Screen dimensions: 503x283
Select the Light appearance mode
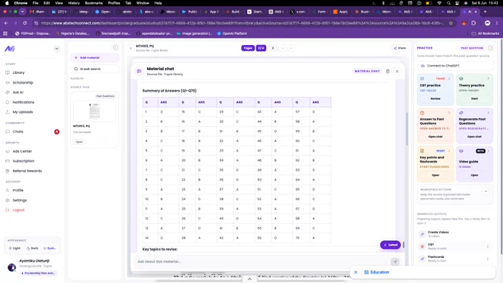15,248
